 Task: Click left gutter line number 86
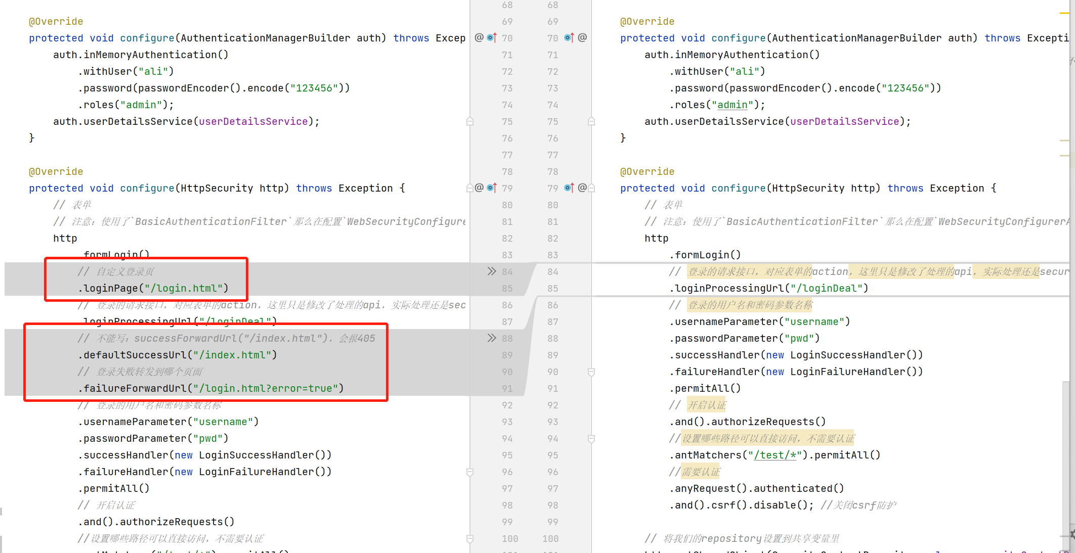pos(507,305)
